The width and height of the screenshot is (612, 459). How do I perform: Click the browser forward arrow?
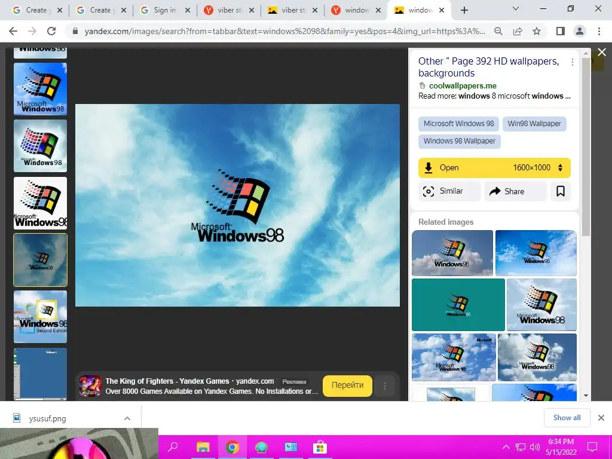[32, 31]
